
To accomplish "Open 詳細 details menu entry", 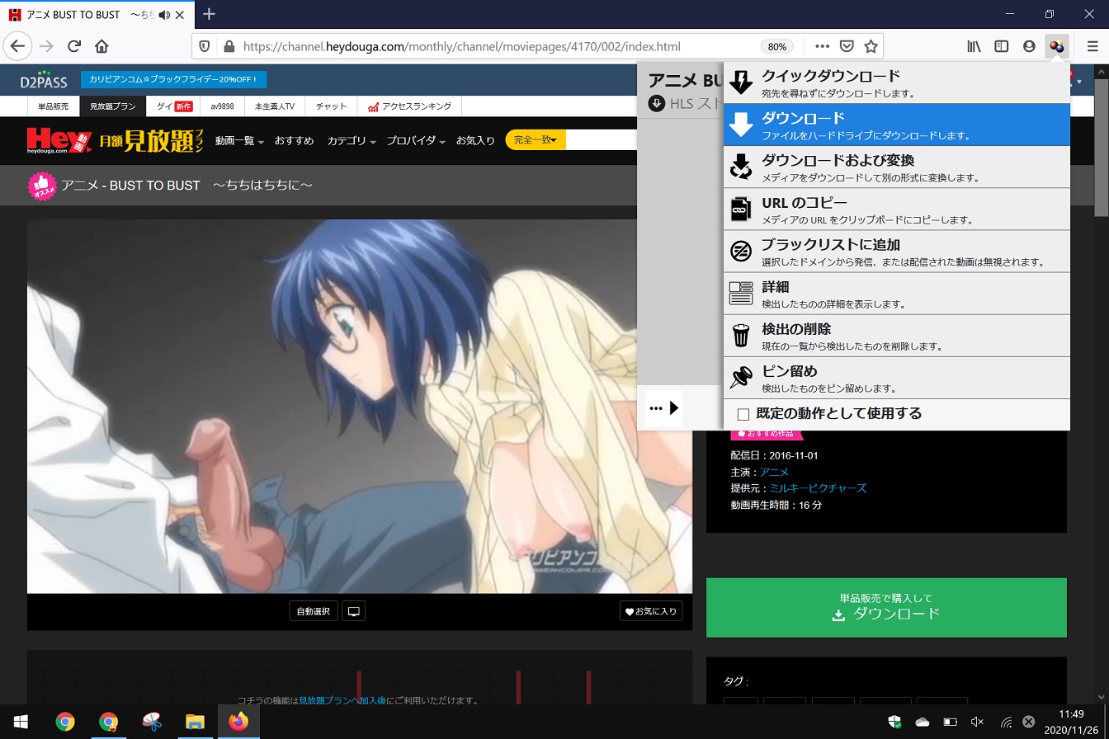I will [897, 293].
